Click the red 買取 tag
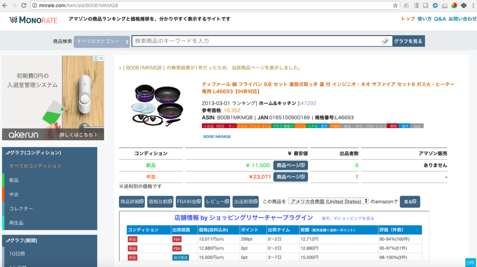Image resolution: width=477 pixels, height=267 pixels. [x=393, y=126]
